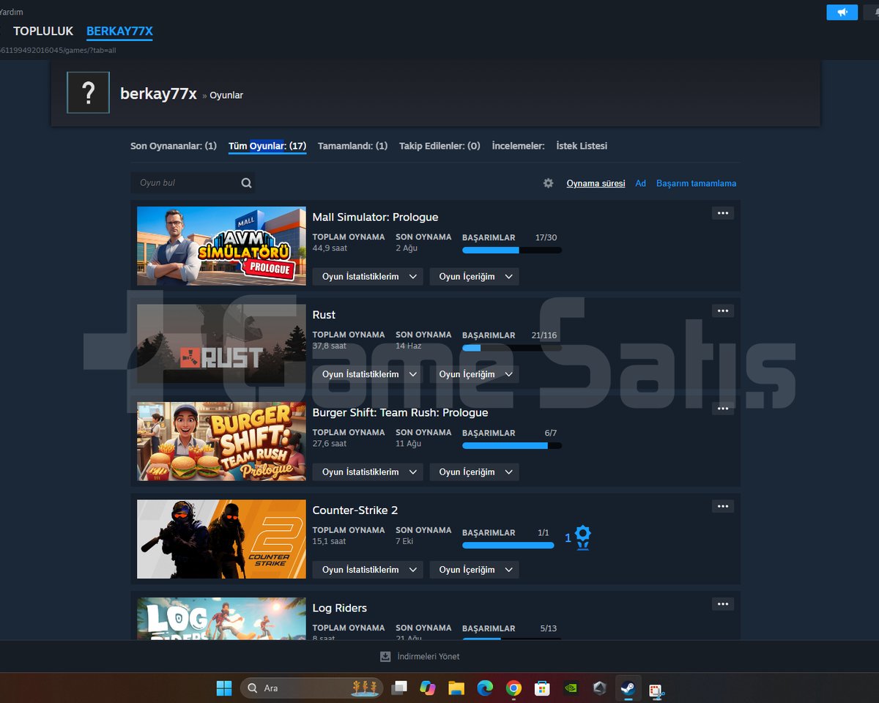Open the Log Riders game thumbnail
Screen dimensions: 879x703
click(x=221, y=619)
